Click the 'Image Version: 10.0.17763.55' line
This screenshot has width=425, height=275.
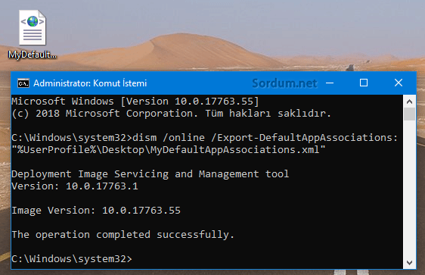[x=96, y=211]
